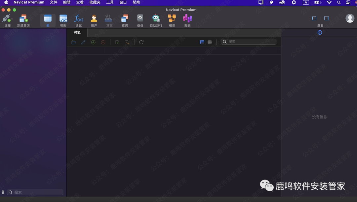Select the 视图 (Views) icon in toolbar
357x202 pixels.
[63, 18]
